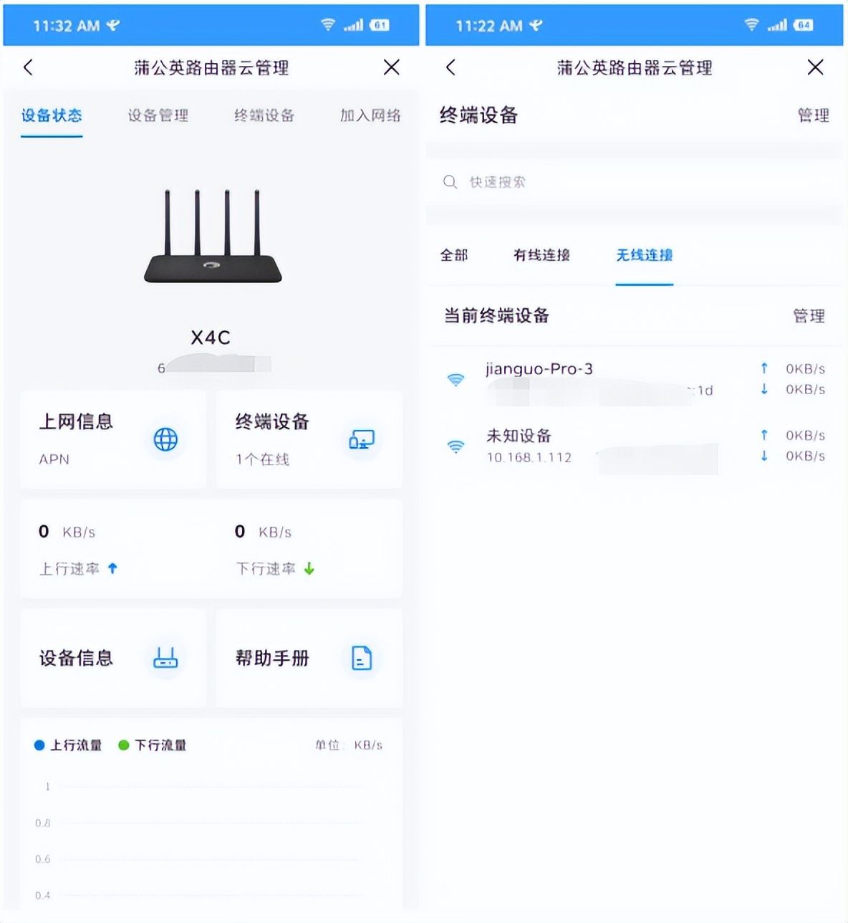Tap upload arrow for jianguo-Pro-3
The height and width of the screenshot is (923, 848).
(764, 368)
